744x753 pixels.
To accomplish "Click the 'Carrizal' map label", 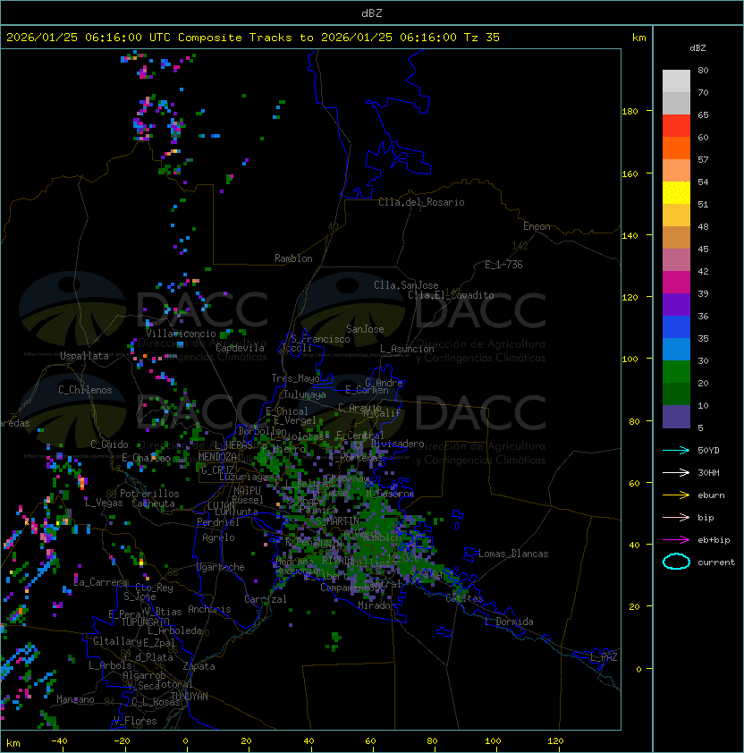I will coord(265,599).
